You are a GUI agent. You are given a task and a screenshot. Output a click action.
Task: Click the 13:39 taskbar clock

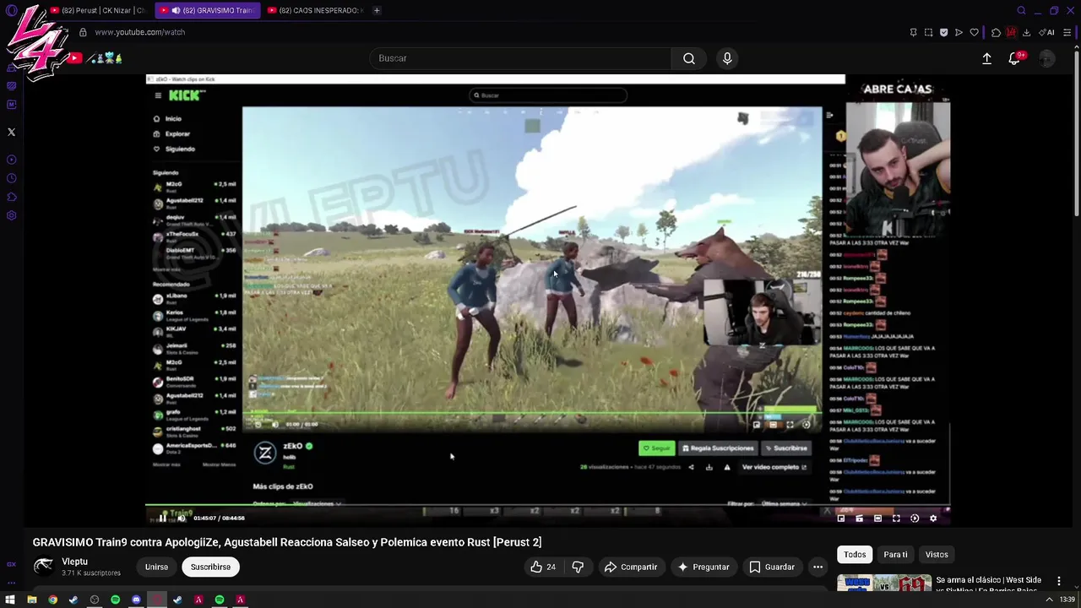[1067, 600]
